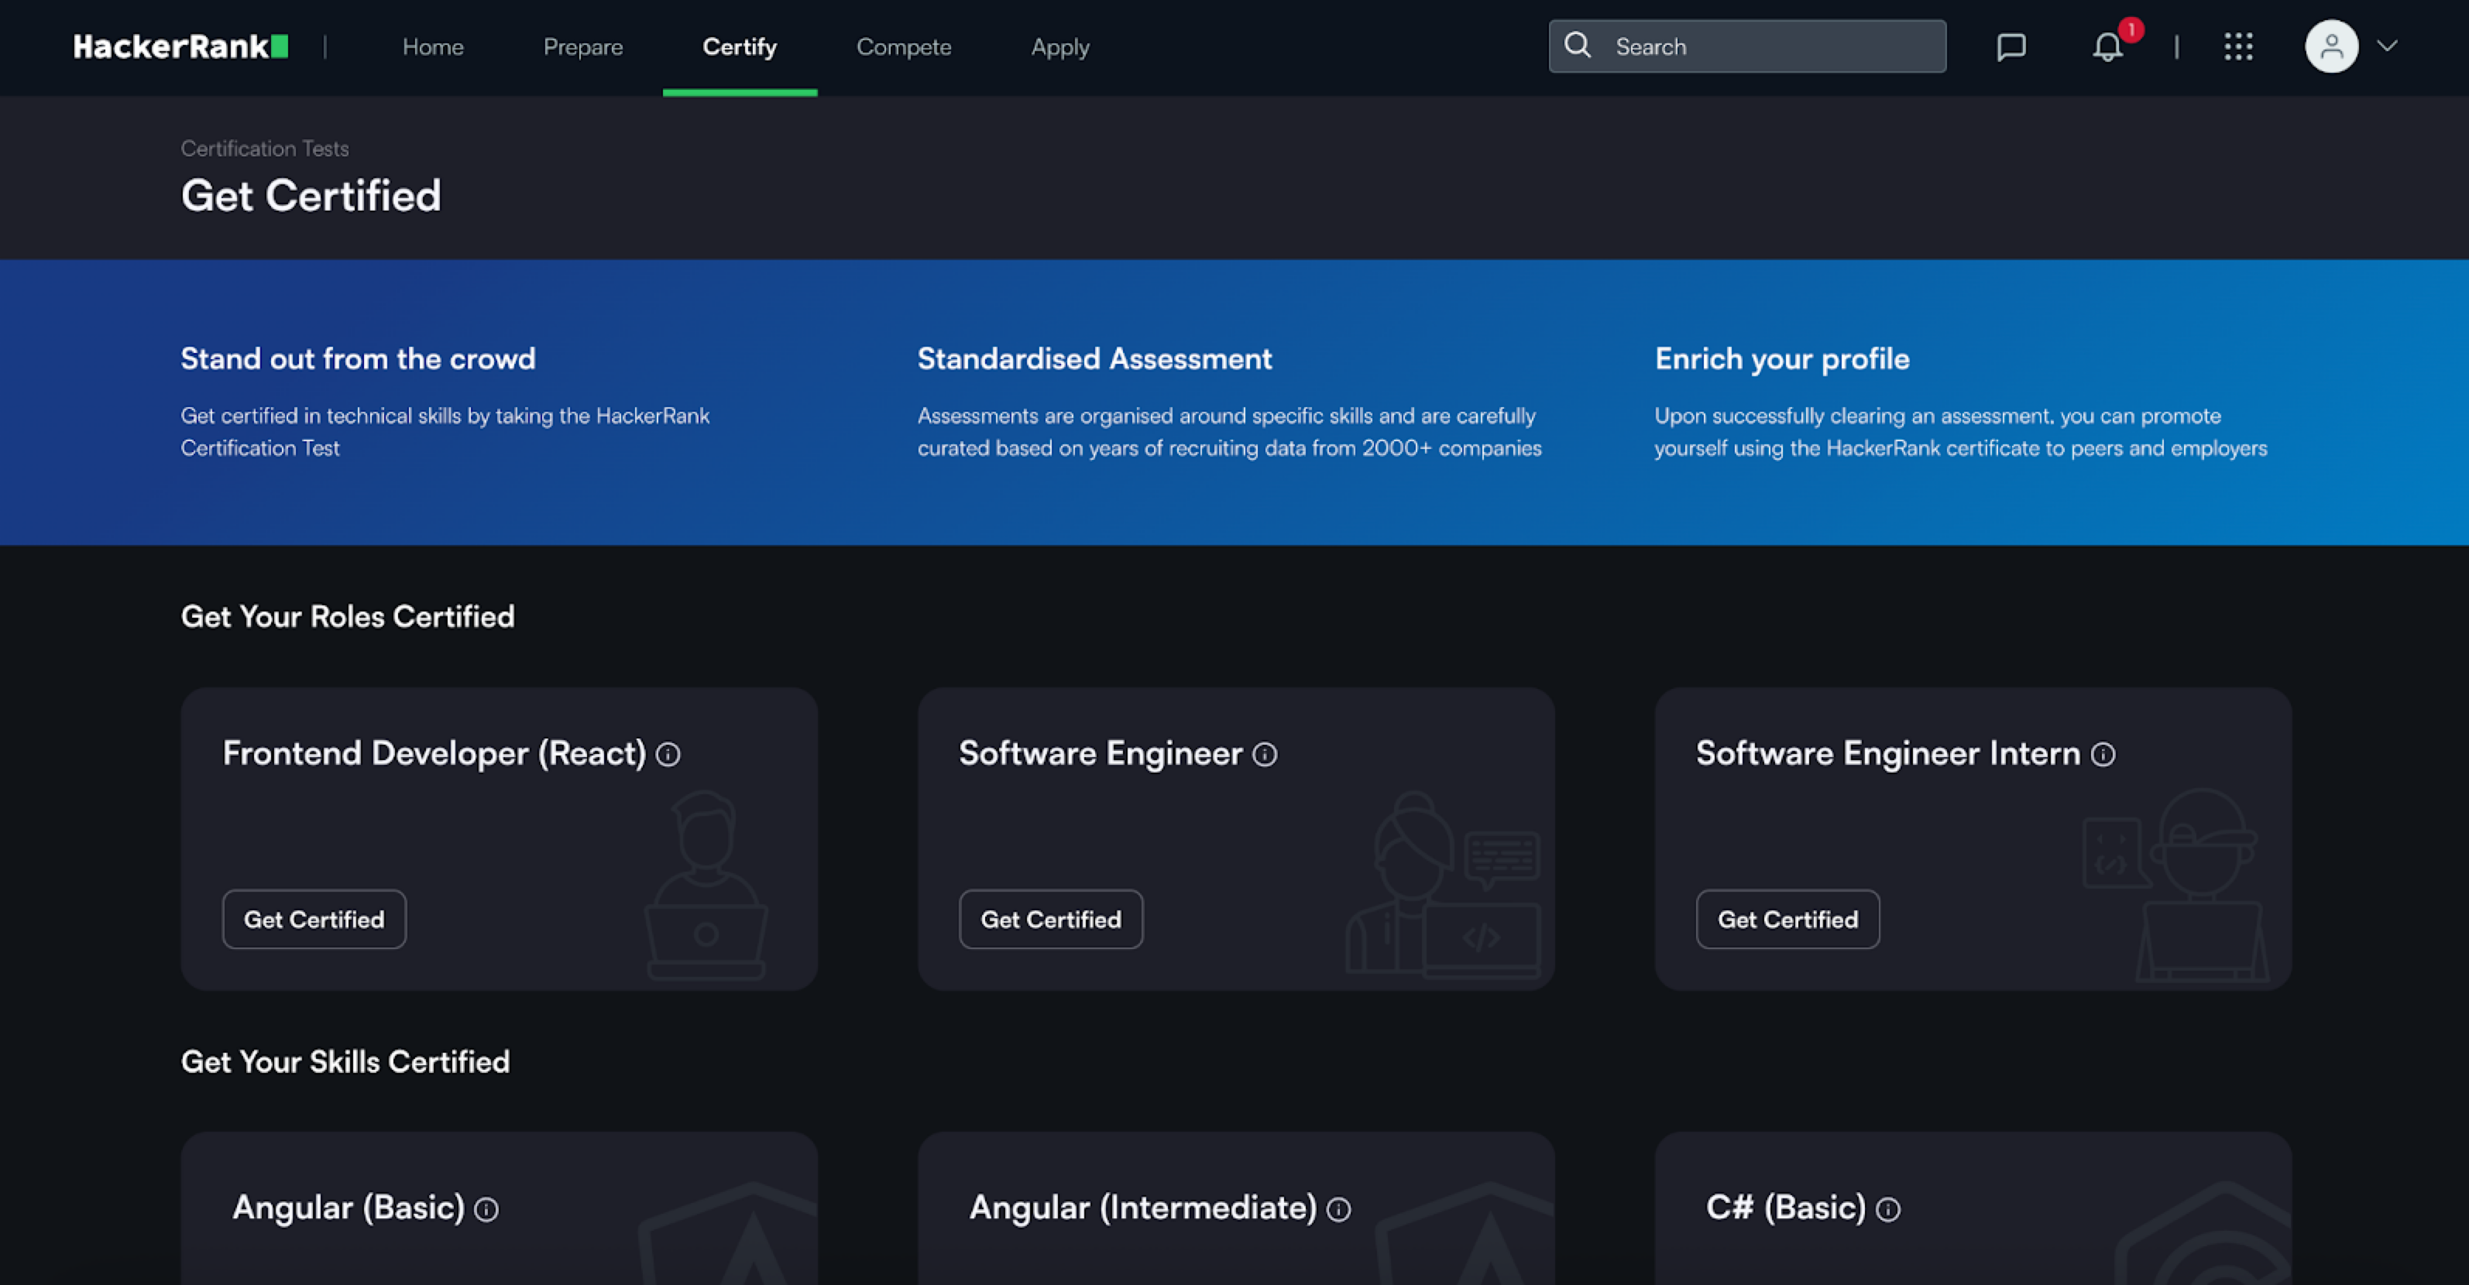
Task: Open the C# (Basic) skill card title
Action: tap(1787, 1208)
